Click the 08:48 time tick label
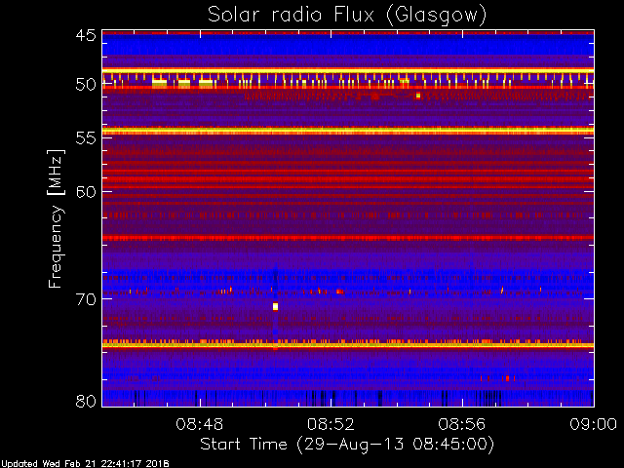Viewport: 624px width, 468px height. click(200, 424)
